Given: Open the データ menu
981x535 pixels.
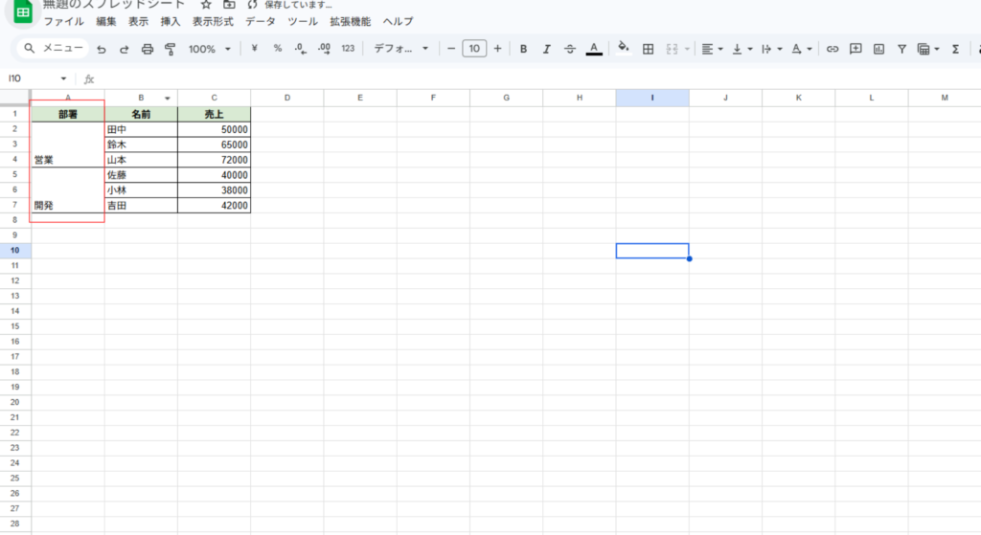Looking at the screenshot, I should (259, 21).
